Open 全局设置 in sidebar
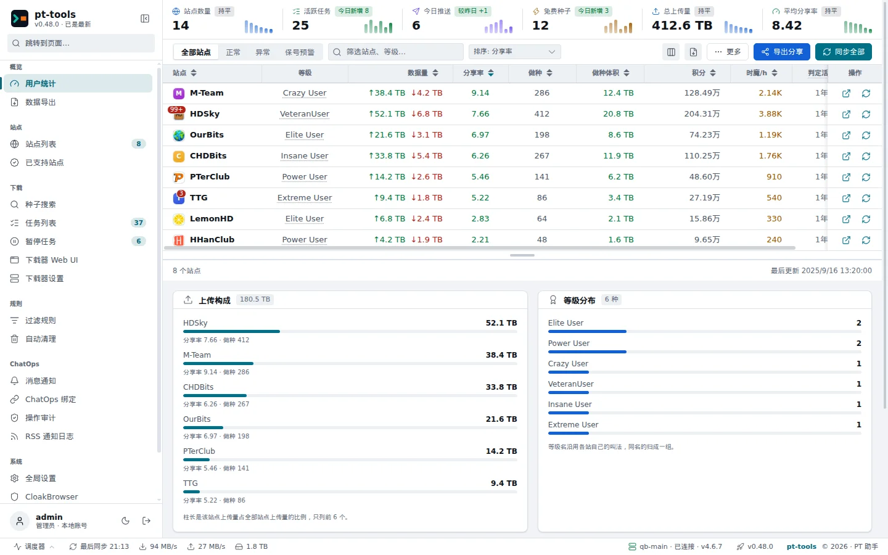This screenshot has width=888, height=555. click(x=78, y=478)
